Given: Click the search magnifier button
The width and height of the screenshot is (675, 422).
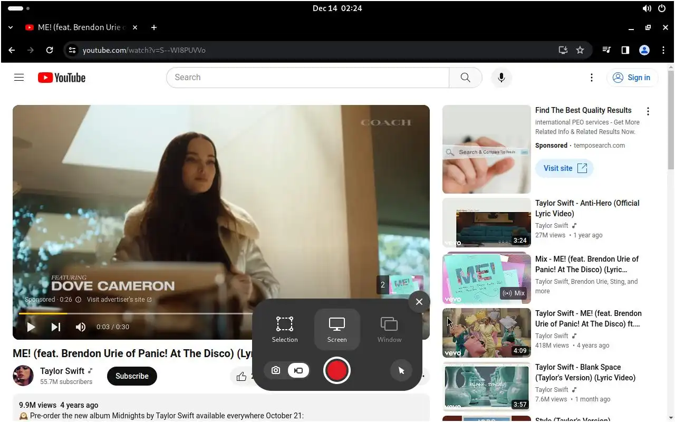Looking at the screenshot, I should click(466, 78).
